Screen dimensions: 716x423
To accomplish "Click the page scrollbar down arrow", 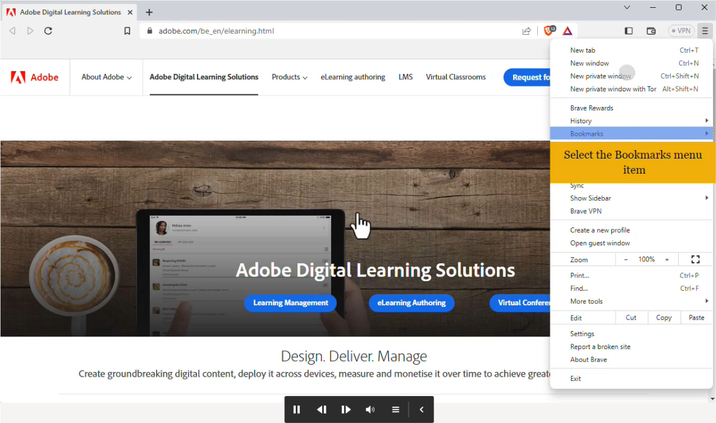I will point(712,399).
